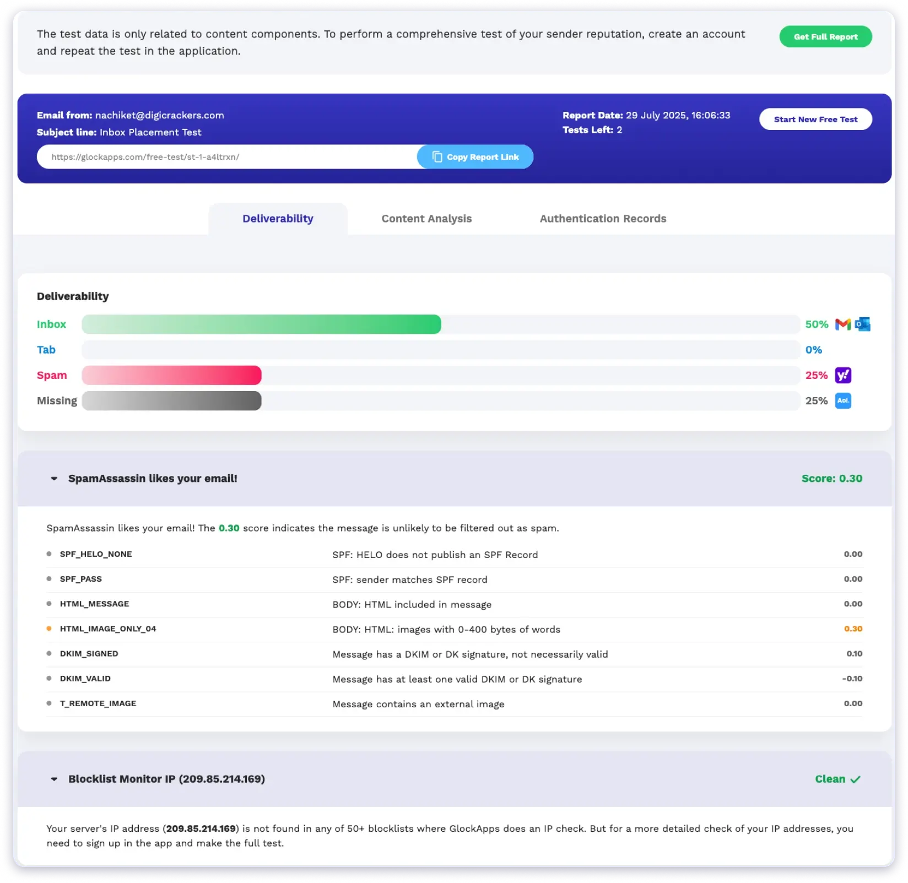Click the dot next to DKIM_VALID rule

48,678
